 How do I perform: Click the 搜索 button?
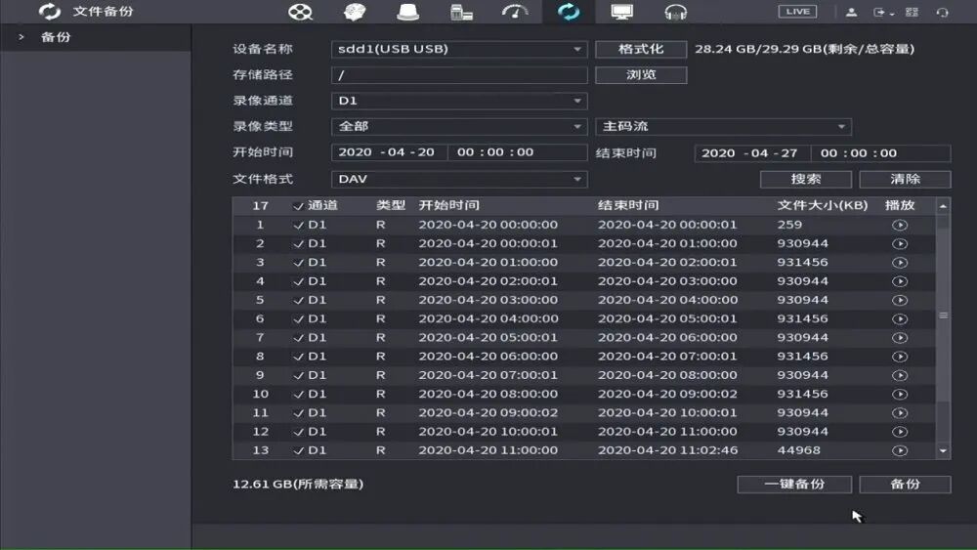pyautogui.click(x=806, y=180)
